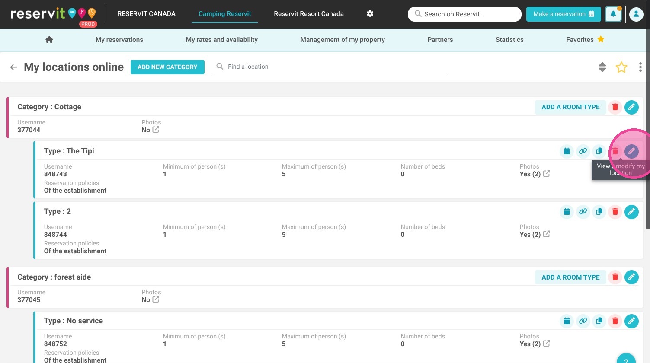Click the home icon in navigation bar
Screen dimensions: 650x363
coord(49,40)
